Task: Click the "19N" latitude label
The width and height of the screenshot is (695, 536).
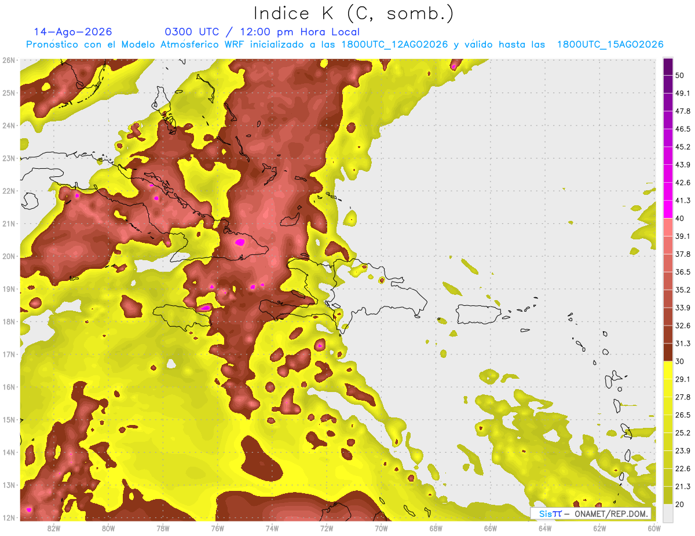Action: coord(9,289)
